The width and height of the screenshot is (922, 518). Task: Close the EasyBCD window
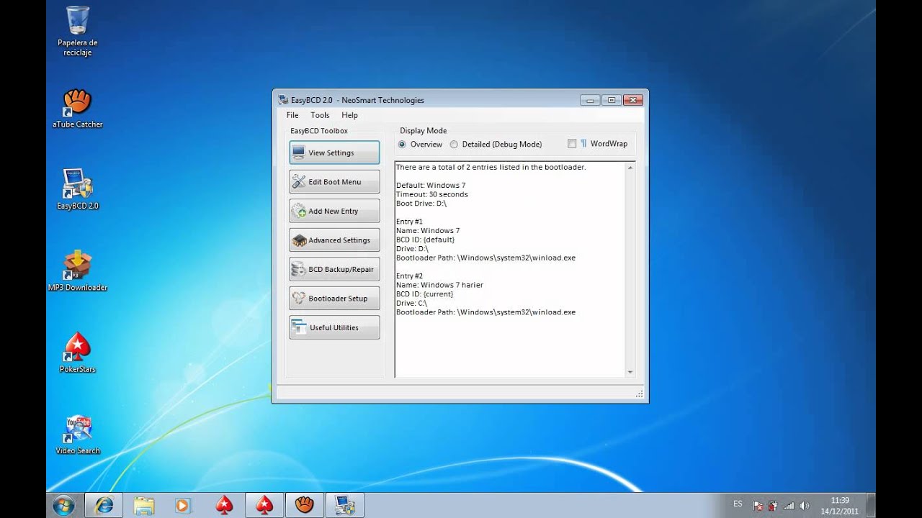pos(633,100)
